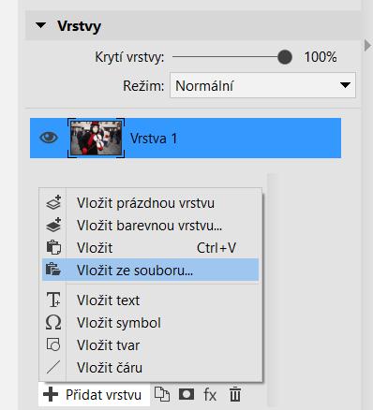Click the folder icon for Vložit ze souboru
373x410 pixels.
[53, 270]
